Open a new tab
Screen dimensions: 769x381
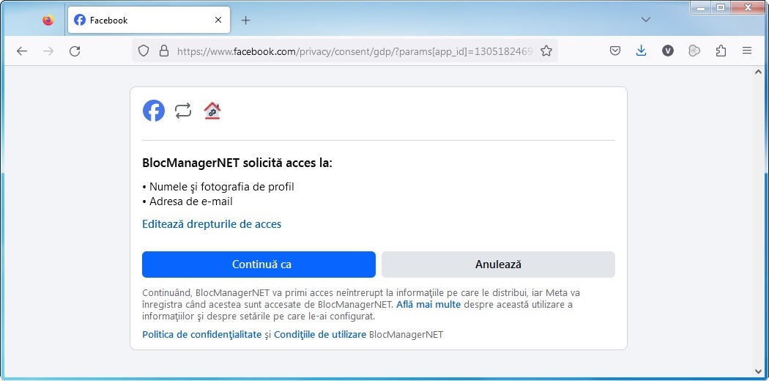click(245, 21)
